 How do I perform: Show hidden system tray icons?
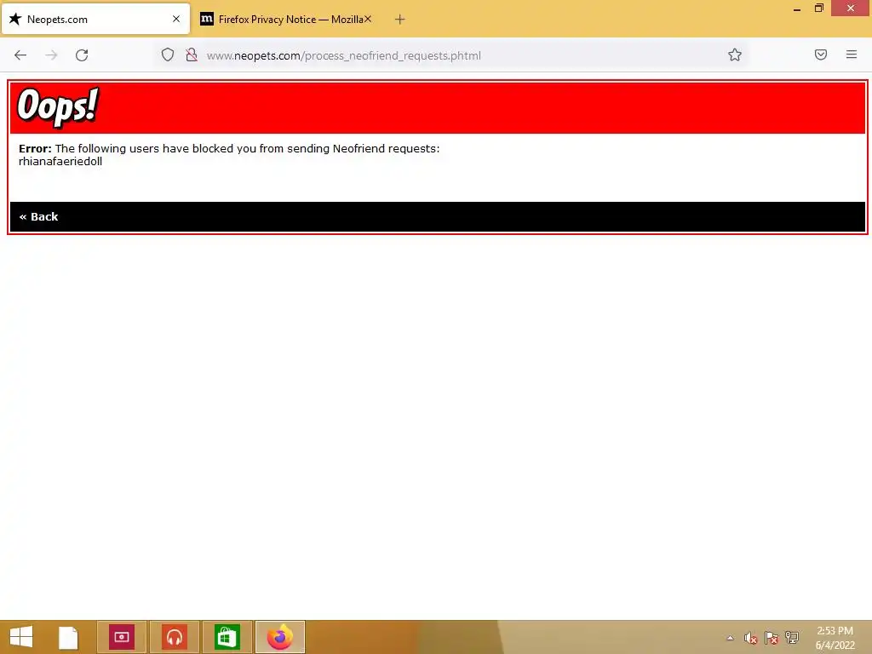pyautogui.click(x=730, y=638)
